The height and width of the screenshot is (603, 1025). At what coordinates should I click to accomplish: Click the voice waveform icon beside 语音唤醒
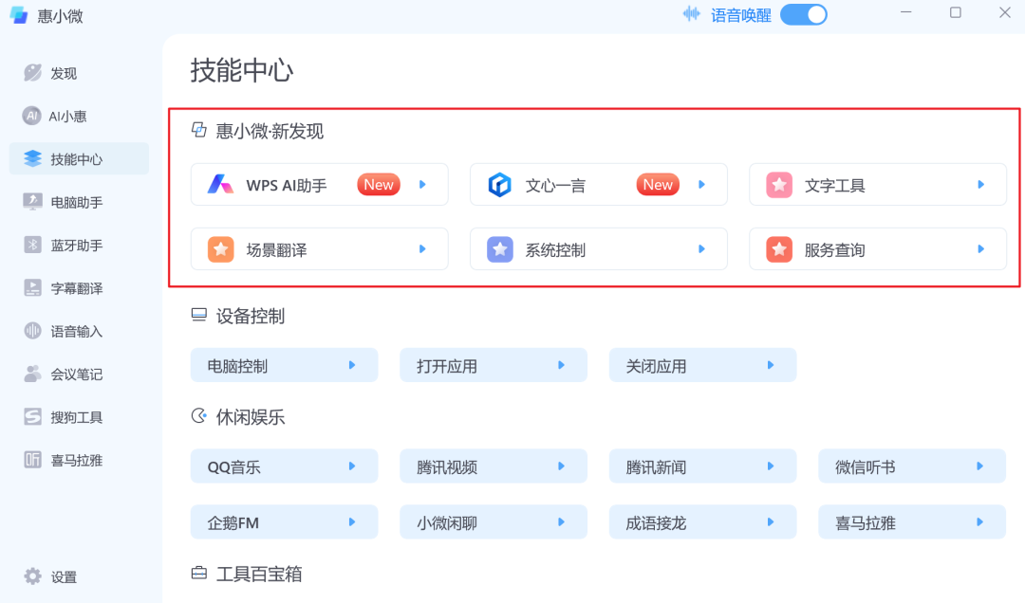[691, 14]
